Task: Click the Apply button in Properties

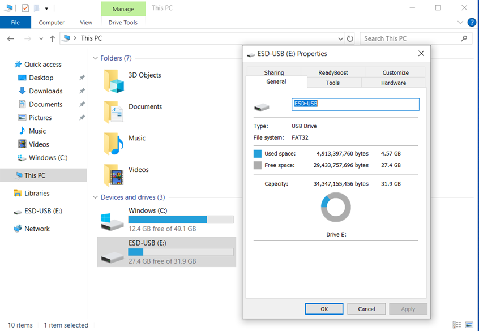Action: click(408, 309)
